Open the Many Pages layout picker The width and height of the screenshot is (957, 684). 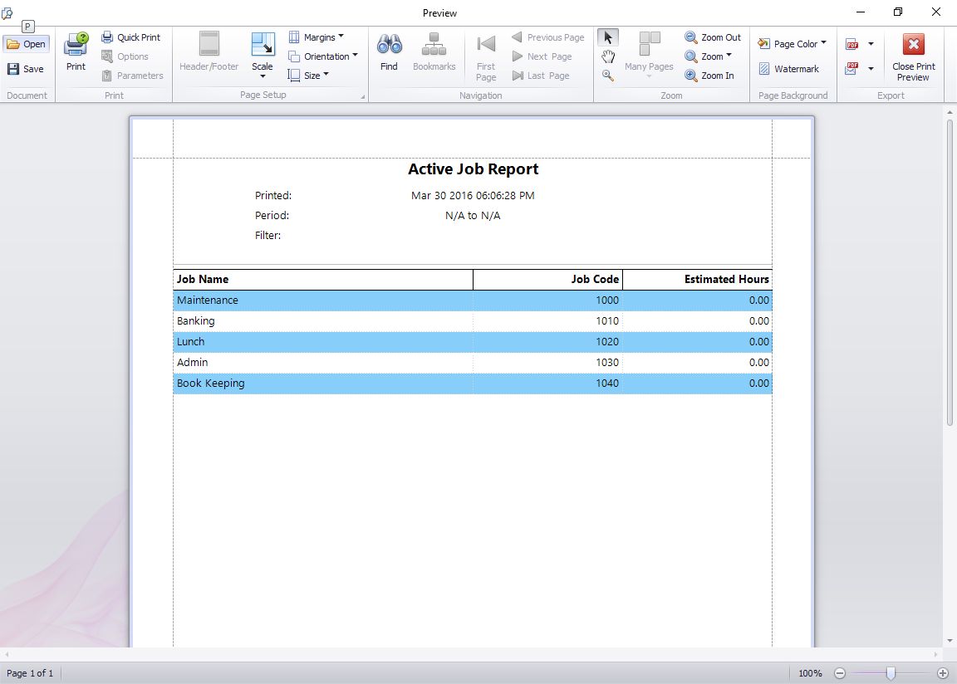pos(649,54)
